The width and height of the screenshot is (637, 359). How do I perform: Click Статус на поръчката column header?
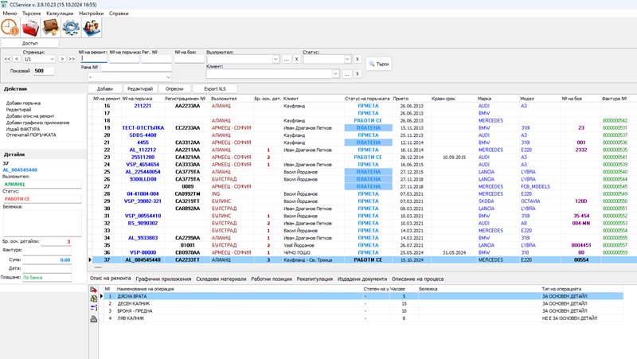tap(368, 98)
